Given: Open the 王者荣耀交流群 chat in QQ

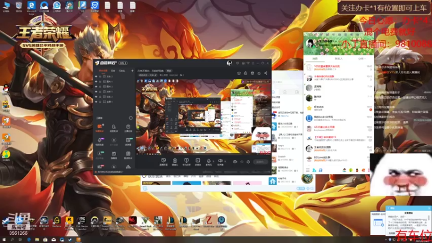Looking at the screenshot, I should [339, 148].
